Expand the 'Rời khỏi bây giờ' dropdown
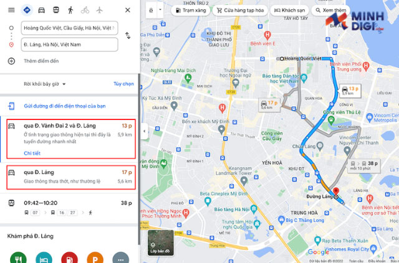Screen dimensions: 399x263 coord(45,84)
